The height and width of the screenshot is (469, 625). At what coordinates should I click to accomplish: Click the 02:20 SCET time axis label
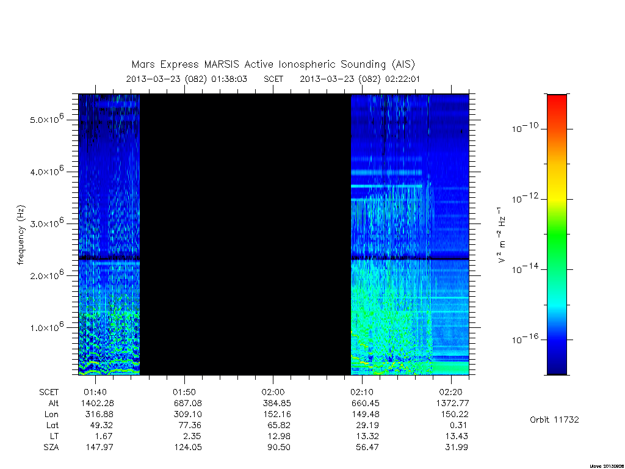[451, 392]
